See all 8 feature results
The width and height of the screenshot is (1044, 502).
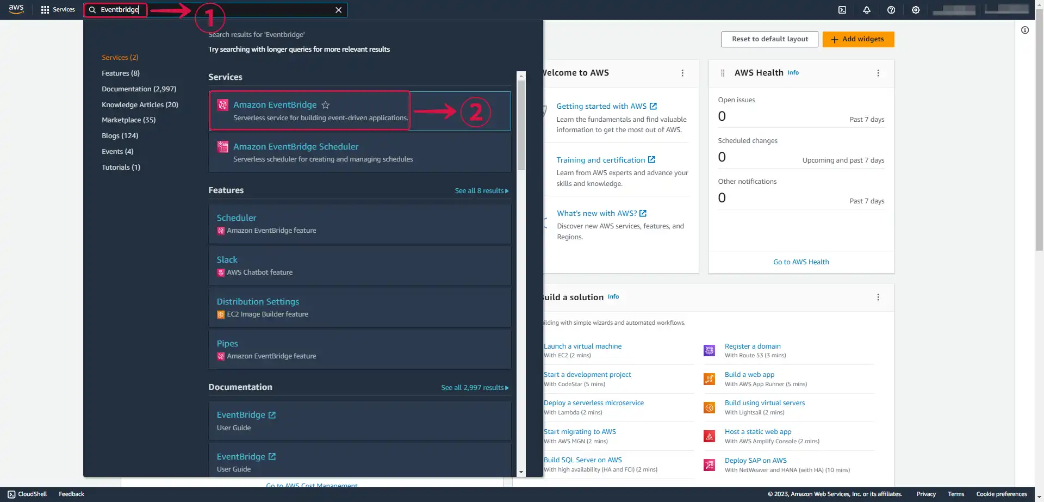(x=481, y=191)
